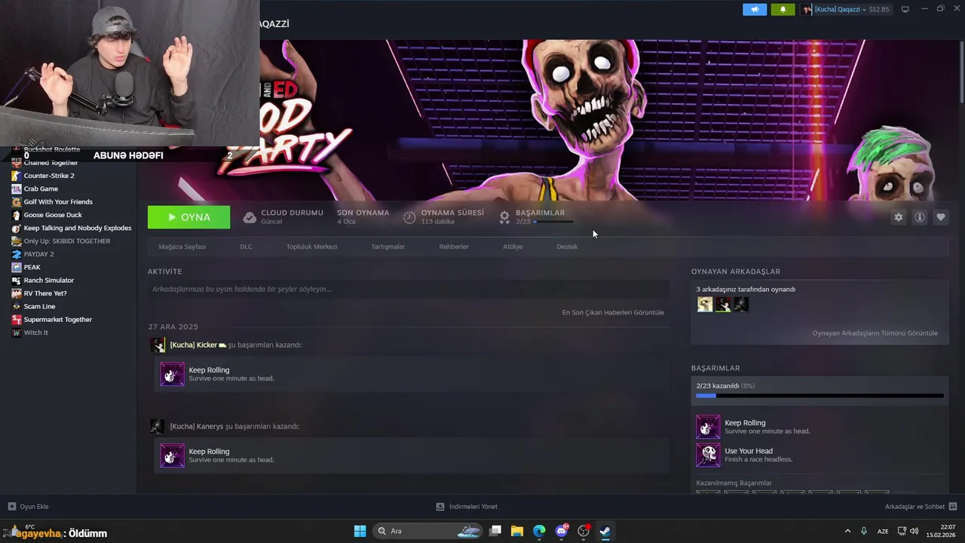Open the Steam announcements megaphone button
The image size is (965, 543).
pyautogui.click(x=755, y=9)
